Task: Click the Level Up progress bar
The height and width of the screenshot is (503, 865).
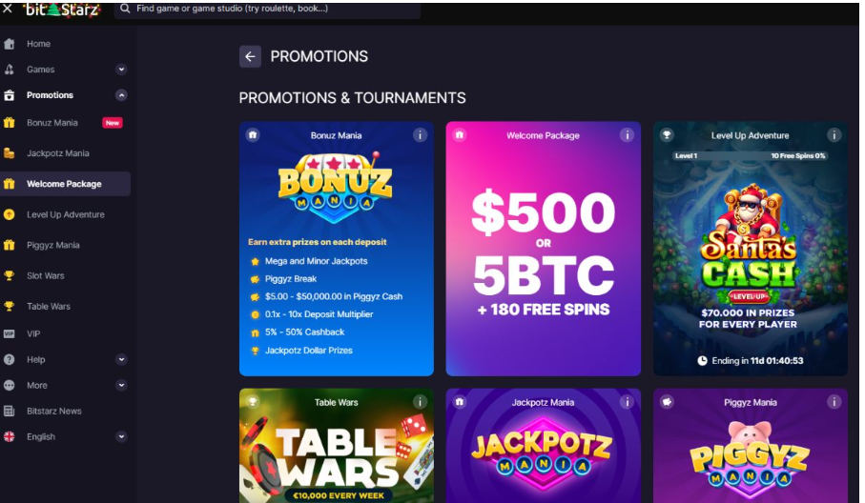Action: coord(751,156)
